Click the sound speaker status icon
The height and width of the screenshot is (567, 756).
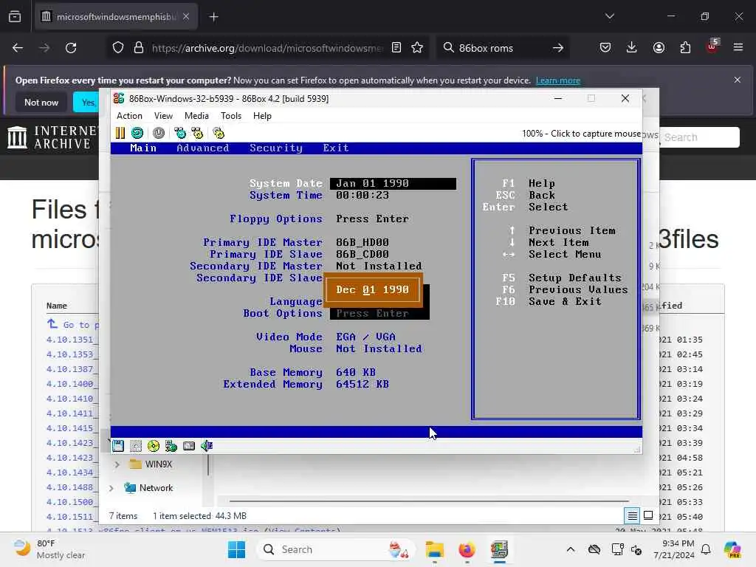pyautogui.click(x=207, y=446)
